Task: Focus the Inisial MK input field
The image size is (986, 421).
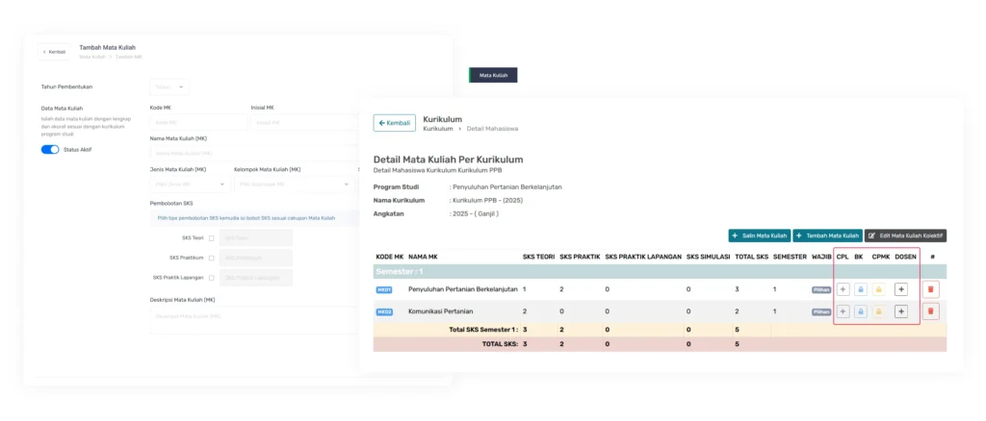Action: [305, 122]
